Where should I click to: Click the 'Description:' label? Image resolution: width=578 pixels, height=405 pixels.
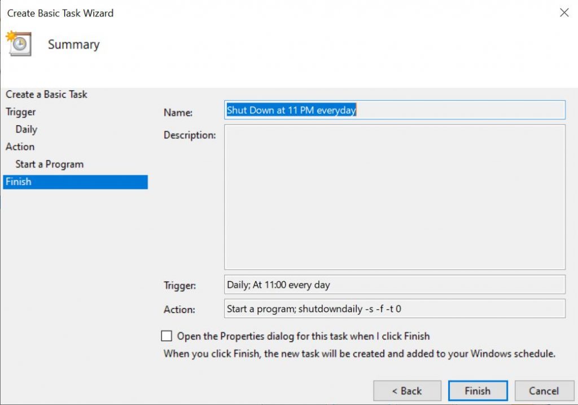click(190, 135)
